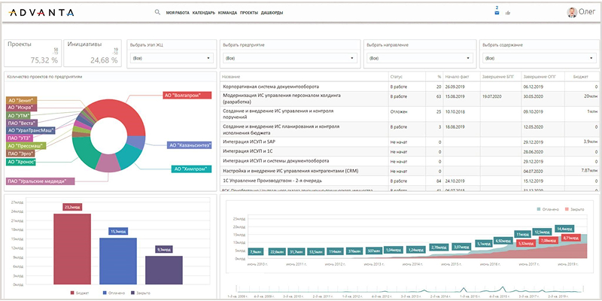Click the search magnifier icon
This screenshot has width=602, height=301.
[157, 12]
